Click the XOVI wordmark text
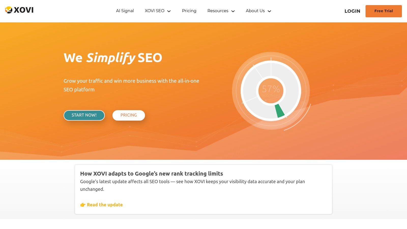 (24, 10)
